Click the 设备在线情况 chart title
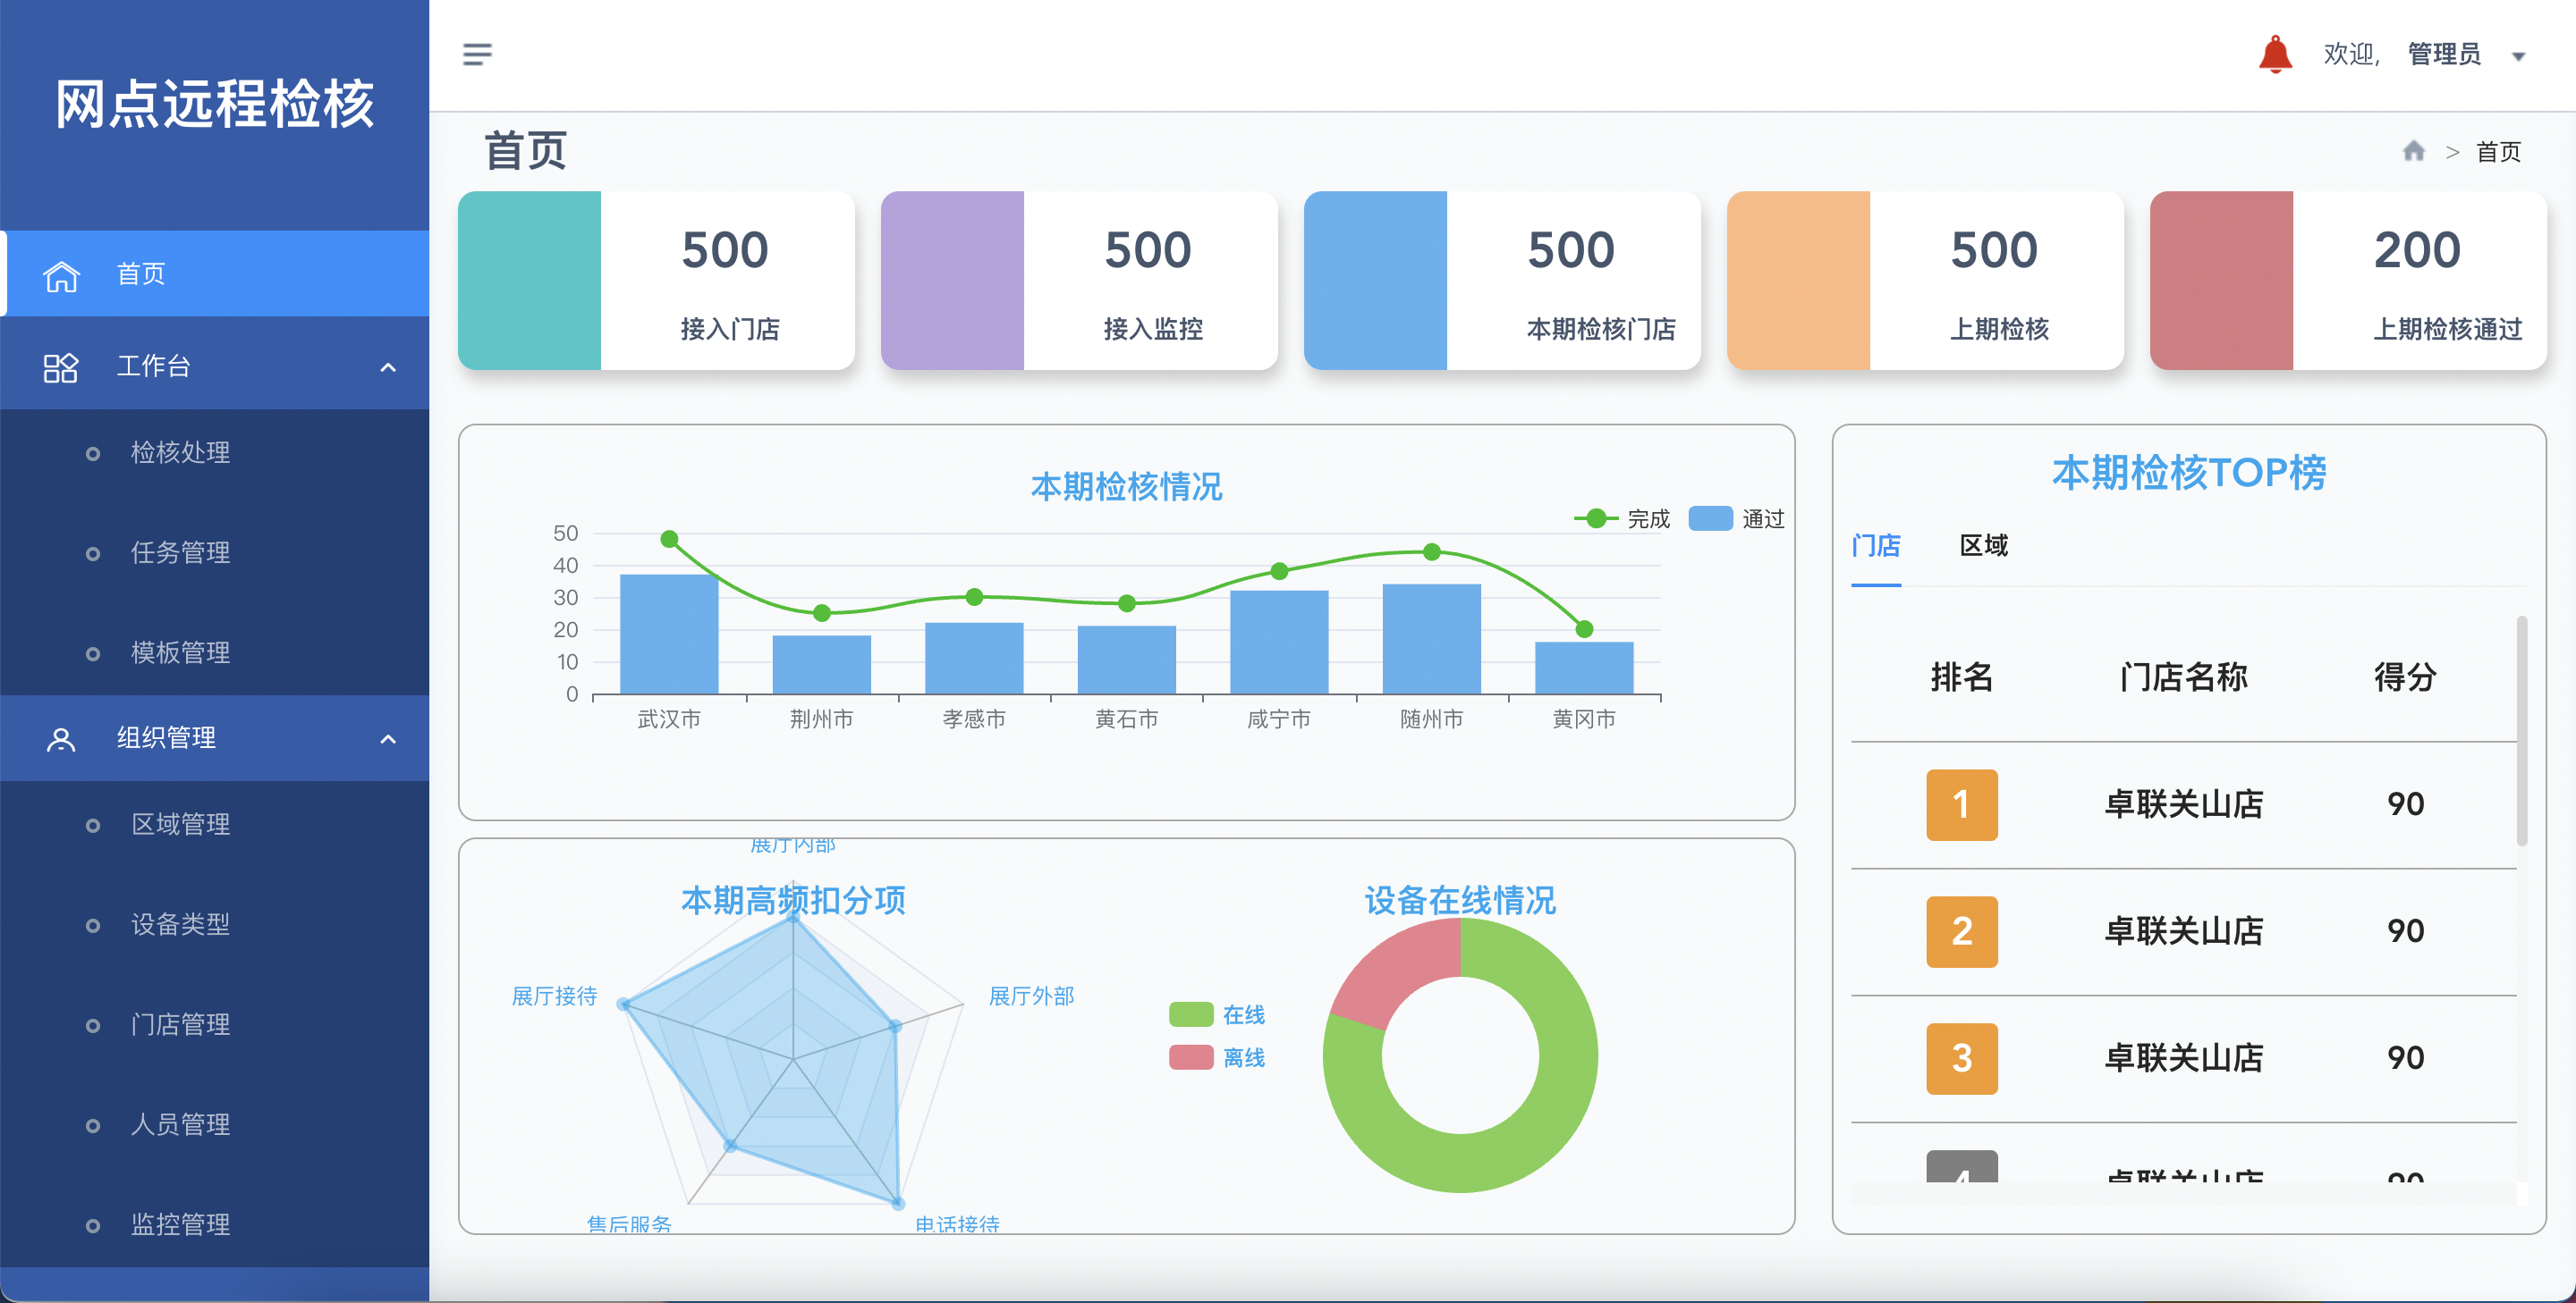Viewport: 2576px width, 1303px height. pos(1460,900)
